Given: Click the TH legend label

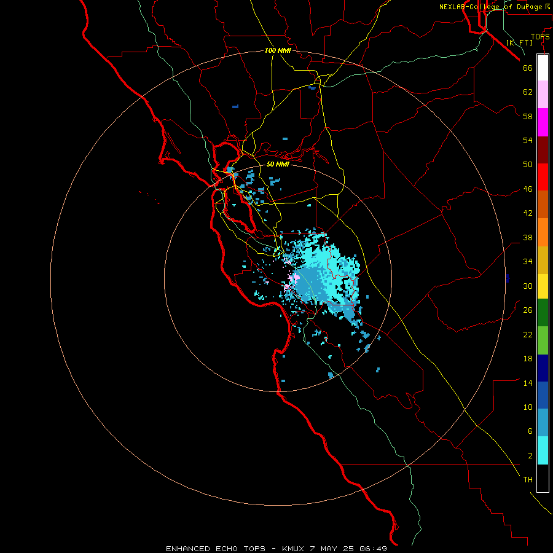Looking at the screenshot, I should click(x=528, y=480).
